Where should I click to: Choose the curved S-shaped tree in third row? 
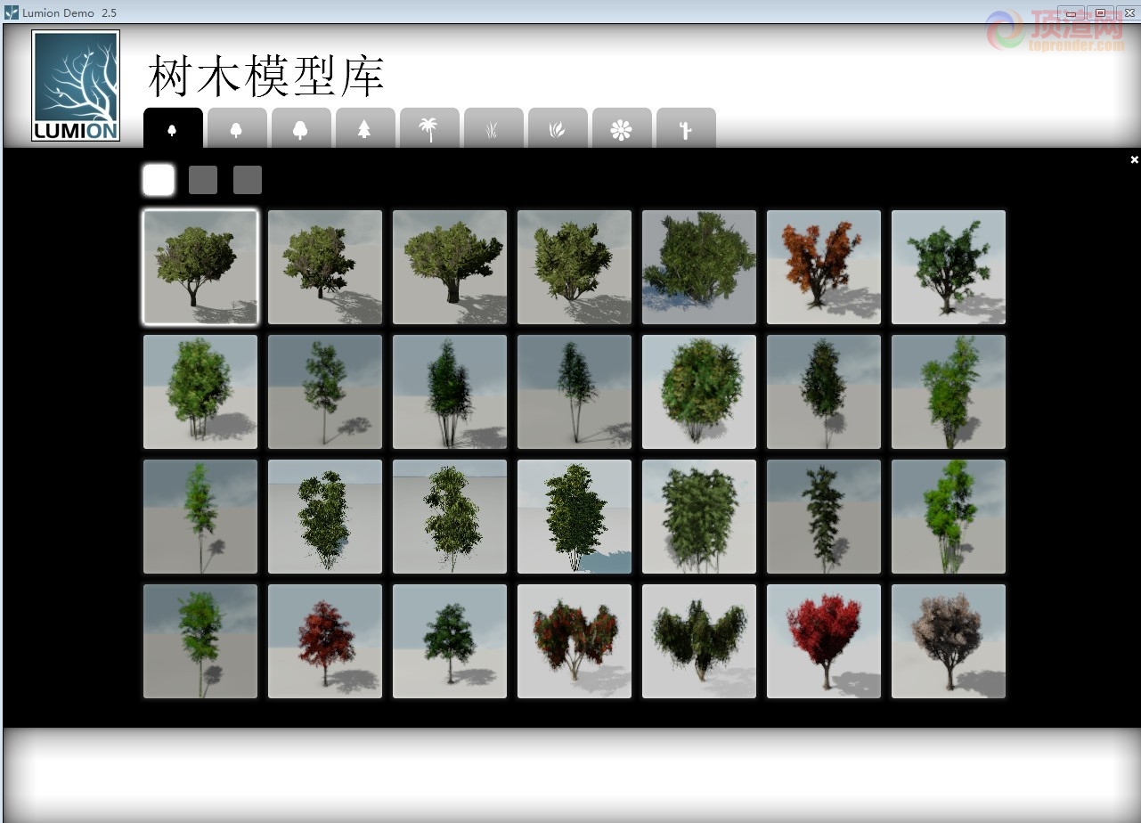pos(450,517)
